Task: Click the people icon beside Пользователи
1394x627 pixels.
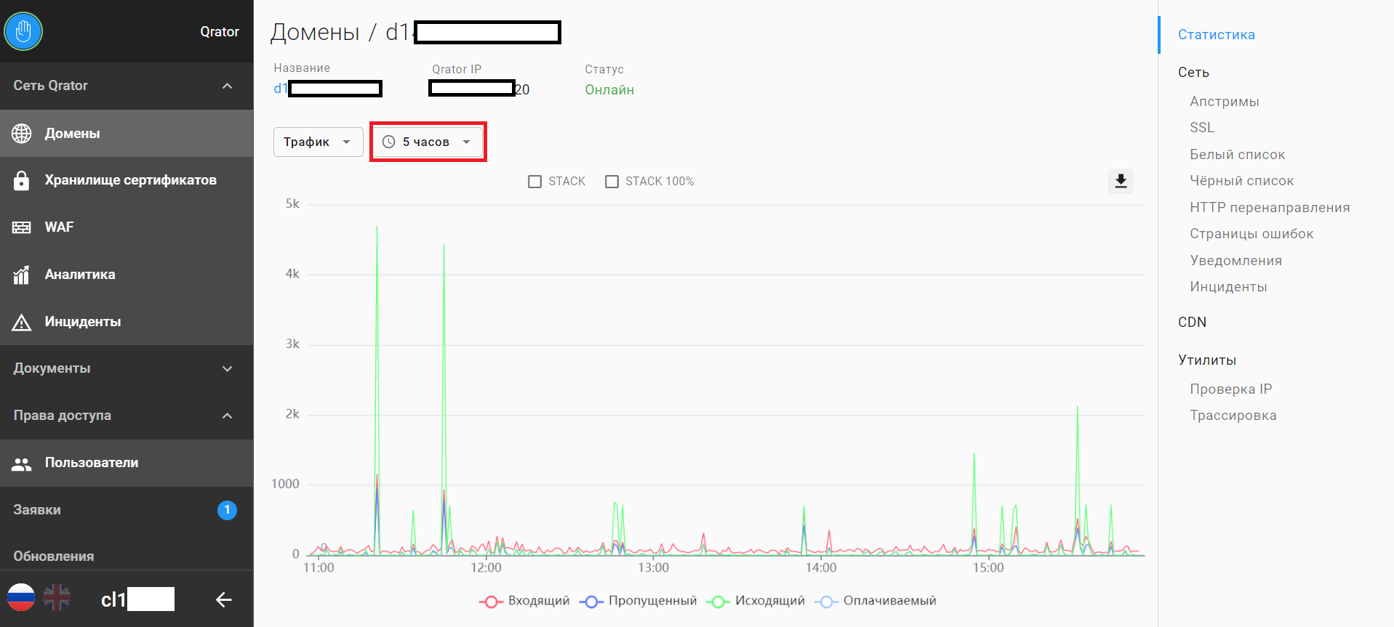Action: 22,464
